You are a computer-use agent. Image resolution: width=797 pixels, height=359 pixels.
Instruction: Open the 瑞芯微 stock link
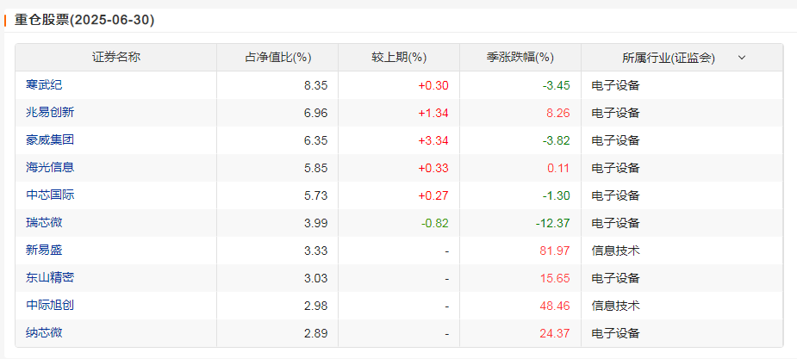point(44,223)
